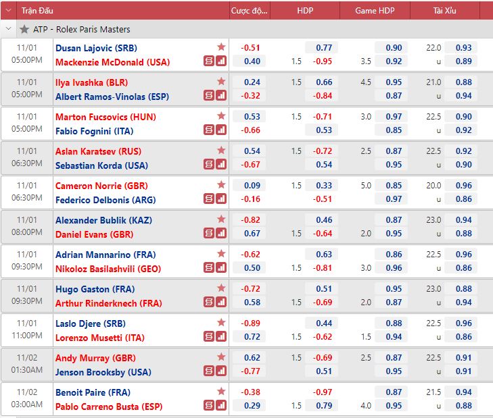Favorite the Laslo Djere match star
Screen dimensions: 493x418
[221, 323]
